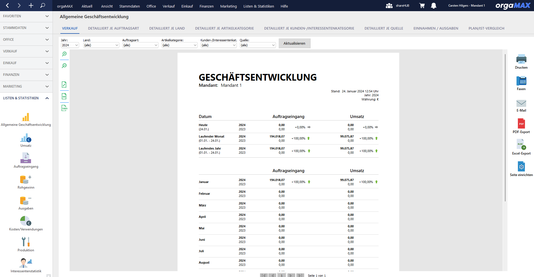
Task: Go to next report page
Action: 291,275
